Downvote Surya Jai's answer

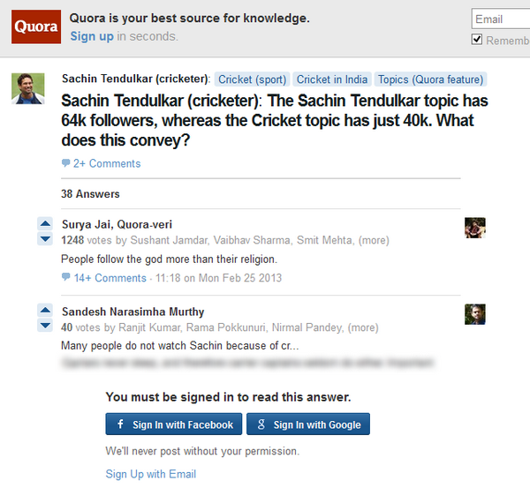(x=45, y=238)
